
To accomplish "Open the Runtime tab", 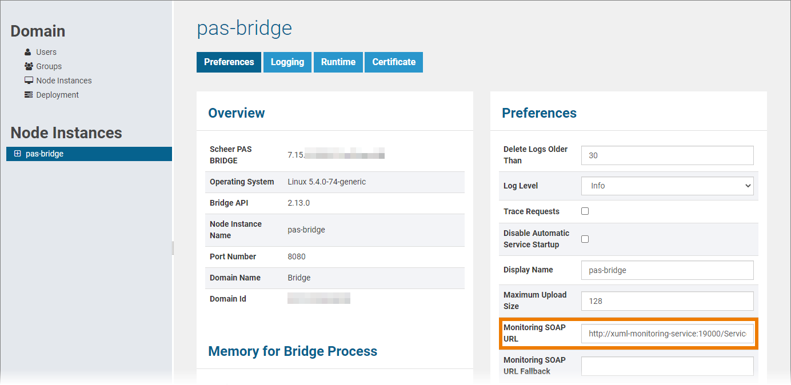I will click(338, 62).
